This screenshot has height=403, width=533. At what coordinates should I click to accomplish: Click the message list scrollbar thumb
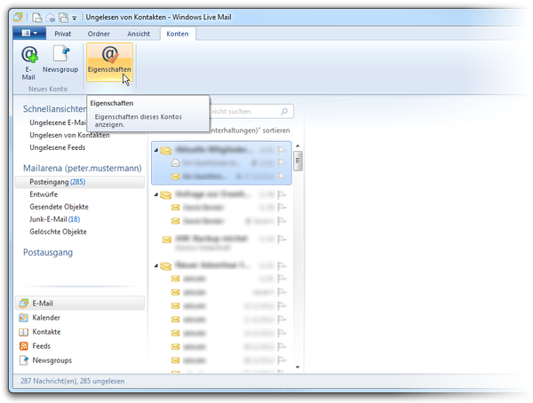coord(298,161)
